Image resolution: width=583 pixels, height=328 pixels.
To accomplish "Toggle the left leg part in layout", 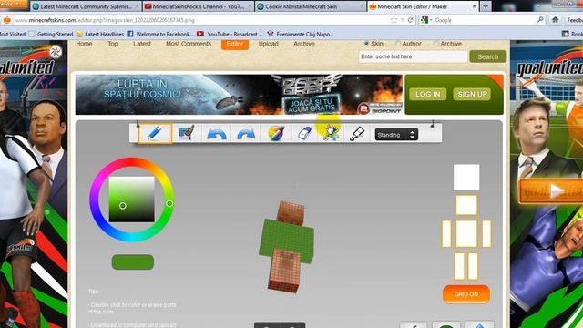I will point(460,266).
